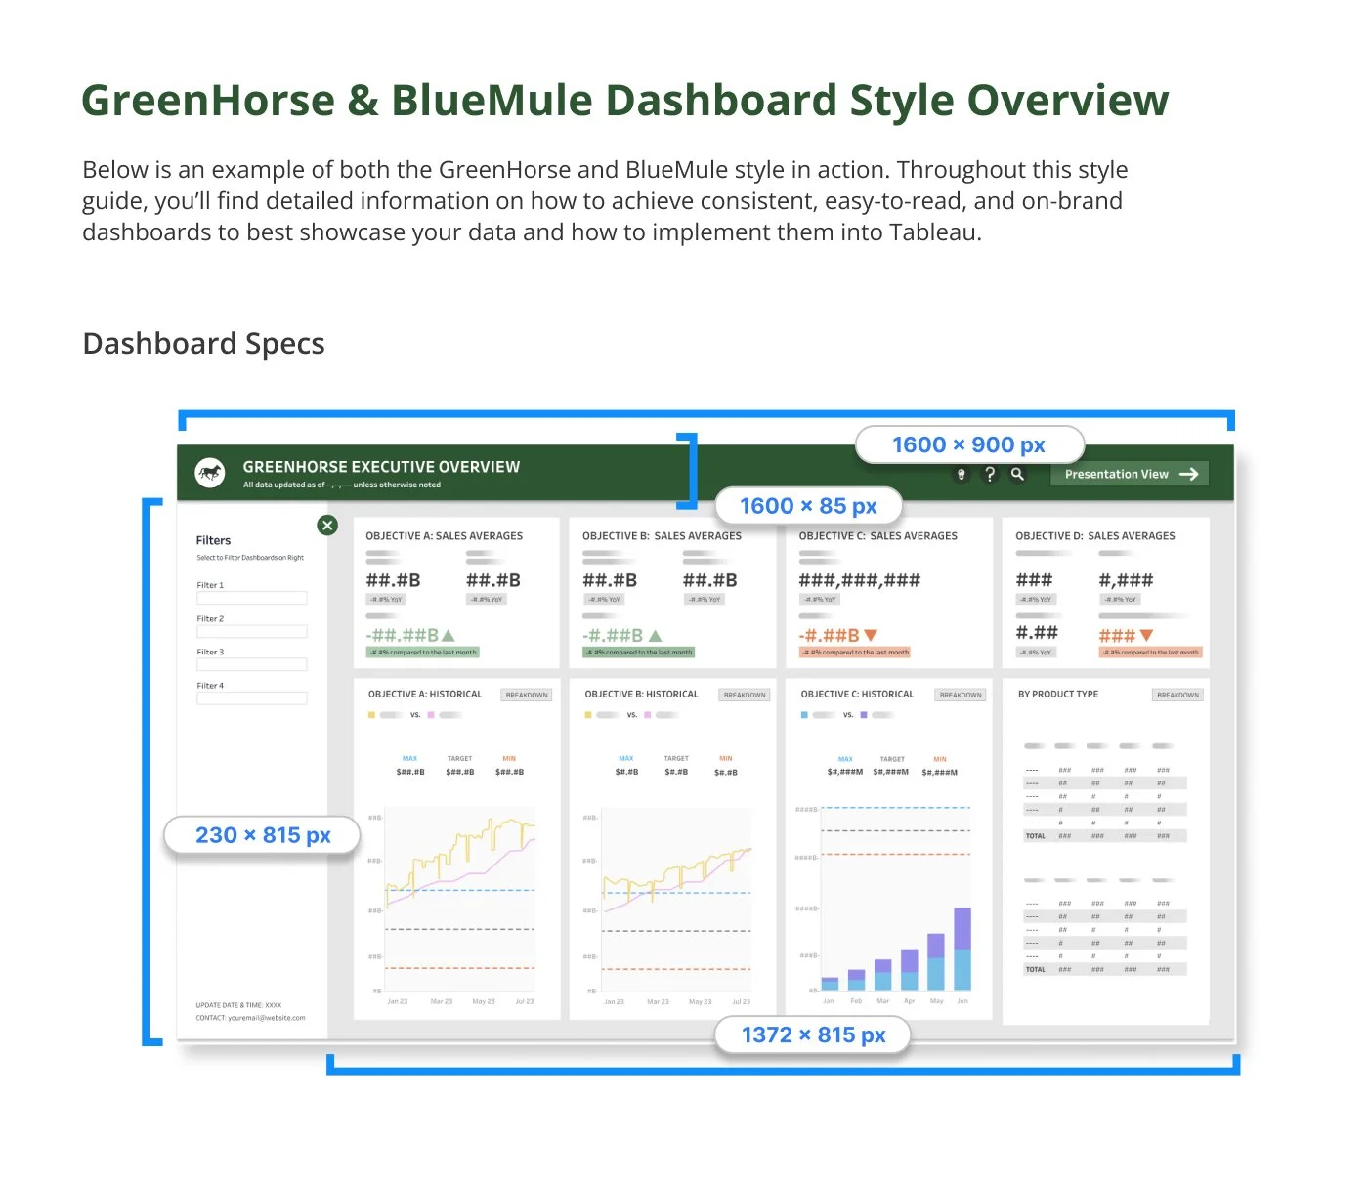Click the 'Filters' heading

coord(213,540)
